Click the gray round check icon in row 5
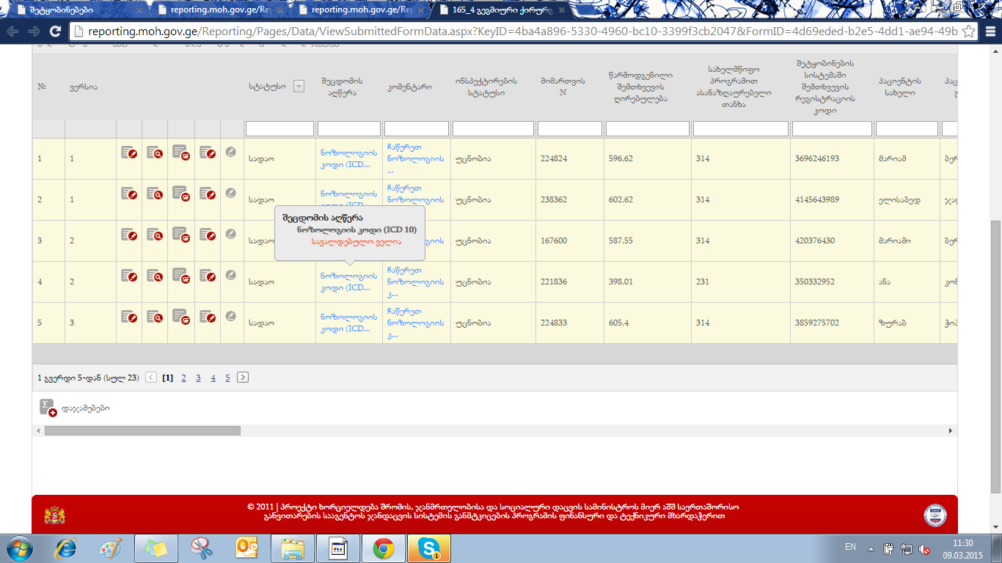The height and width of the screenshot is (563, 1002). coord(231,316)
